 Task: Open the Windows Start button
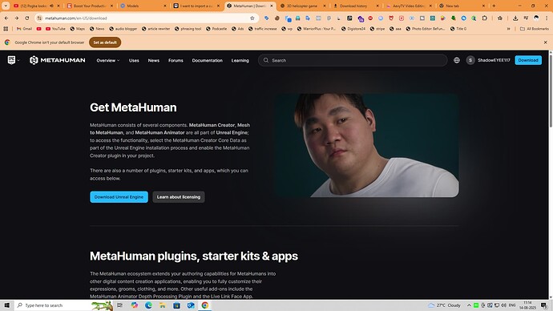(6, 305)
